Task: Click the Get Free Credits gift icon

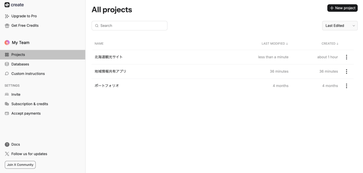Action: [x=7, y=26]
